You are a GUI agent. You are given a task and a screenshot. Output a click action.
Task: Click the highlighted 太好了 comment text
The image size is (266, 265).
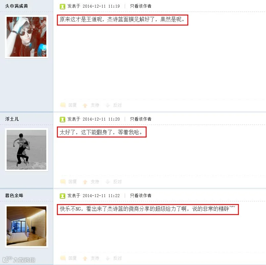[102, 132]
